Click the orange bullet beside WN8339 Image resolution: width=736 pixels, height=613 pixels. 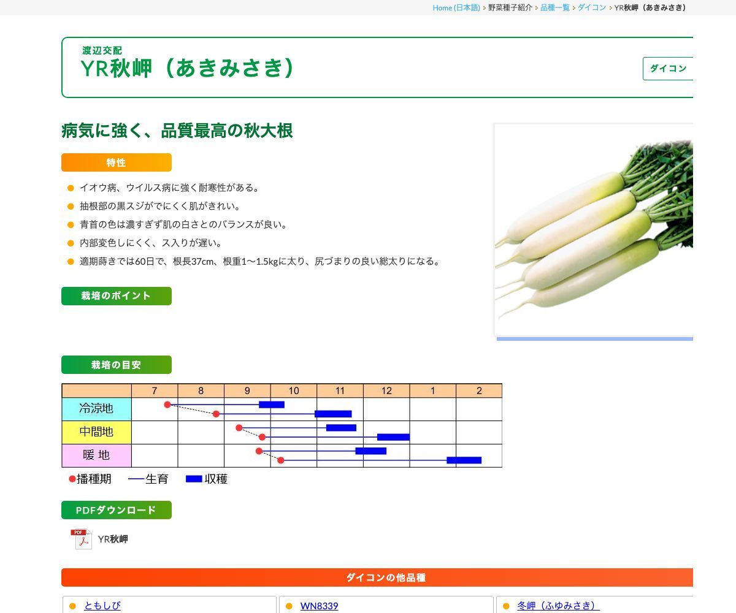click(290, 606)
